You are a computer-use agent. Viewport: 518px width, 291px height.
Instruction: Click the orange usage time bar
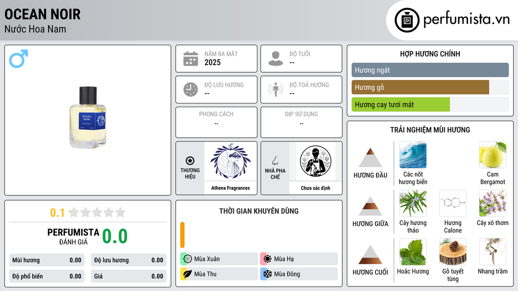click(x=182, y=235)
